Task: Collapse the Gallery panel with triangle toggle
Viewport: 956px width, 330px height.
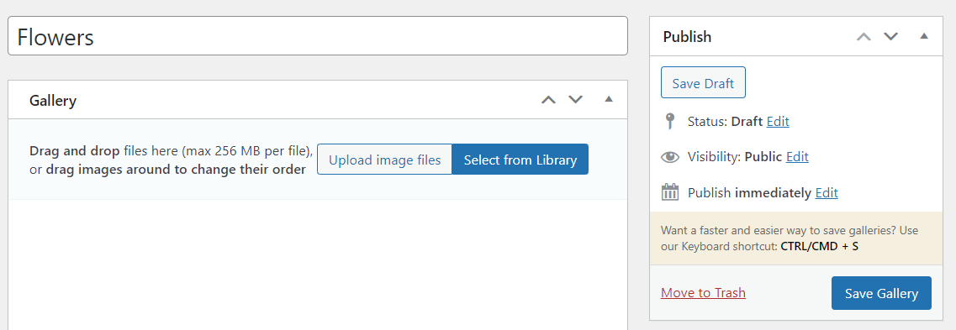Action: 609,98
